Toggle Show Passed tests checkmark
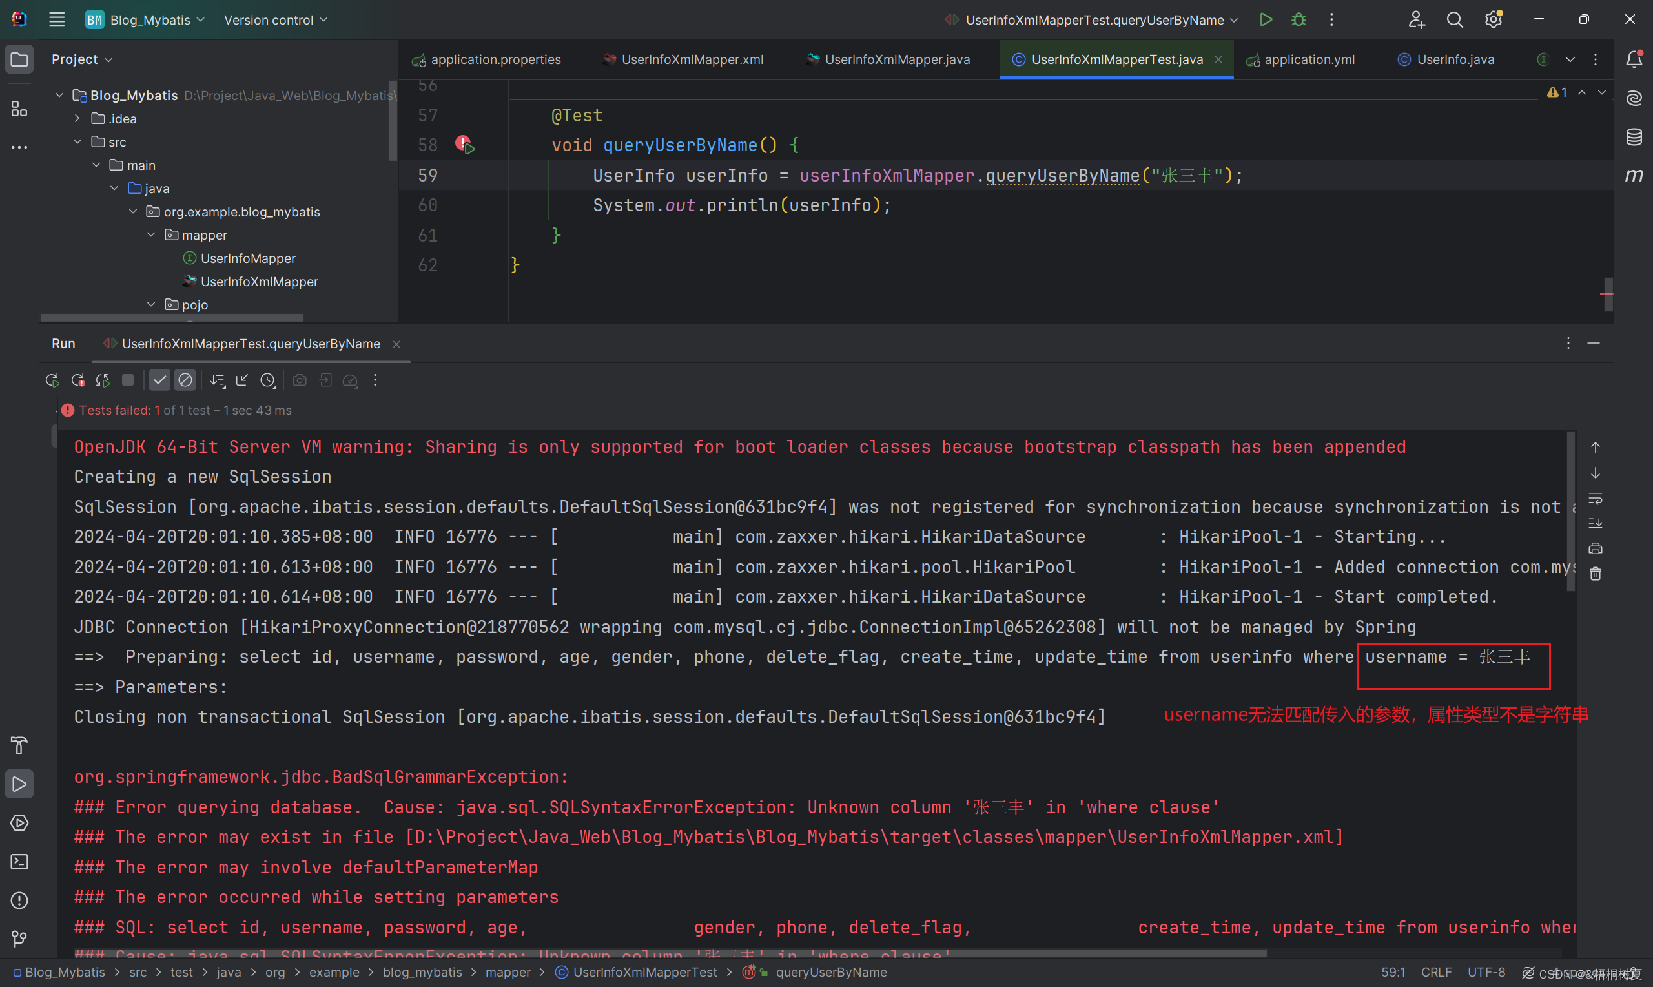 tap(159, 380)
